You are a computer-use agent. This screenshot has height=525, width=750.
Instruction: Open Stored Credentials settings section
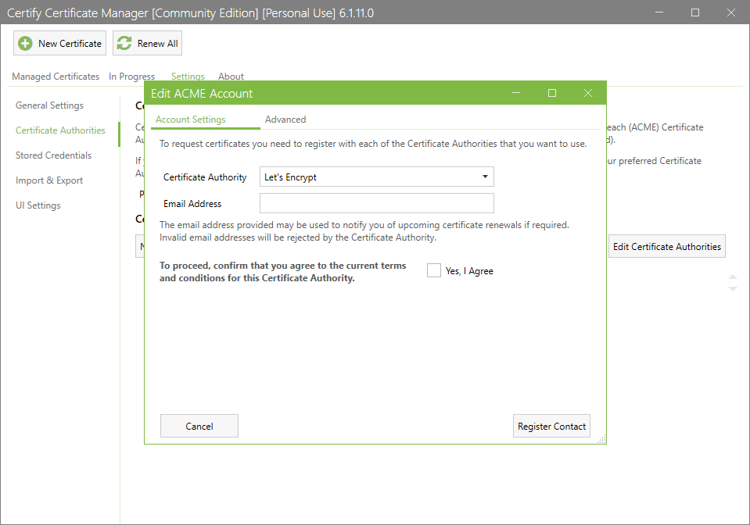[53, 155]
